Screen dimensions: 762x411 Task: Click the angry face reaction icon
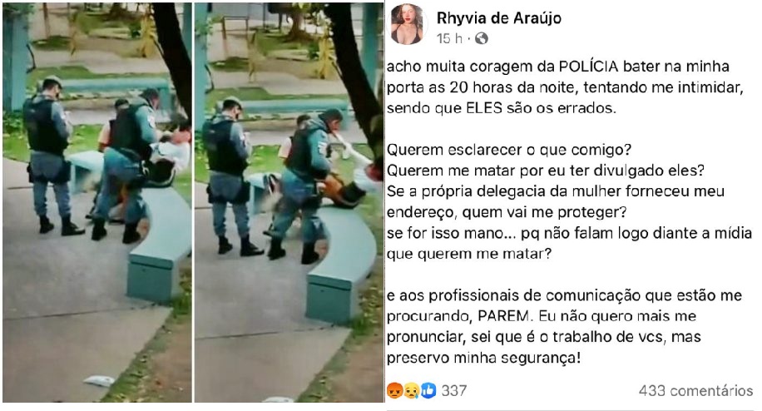394,390
